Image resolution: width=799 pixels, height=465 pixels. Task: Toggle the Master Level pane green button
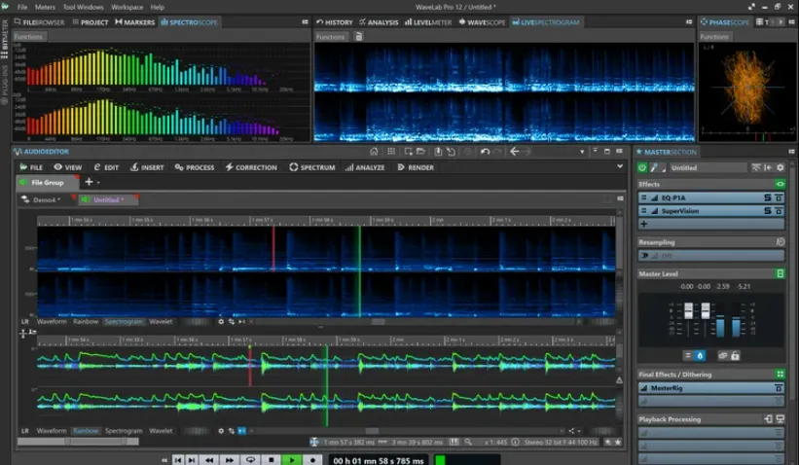tap(780, 273)
